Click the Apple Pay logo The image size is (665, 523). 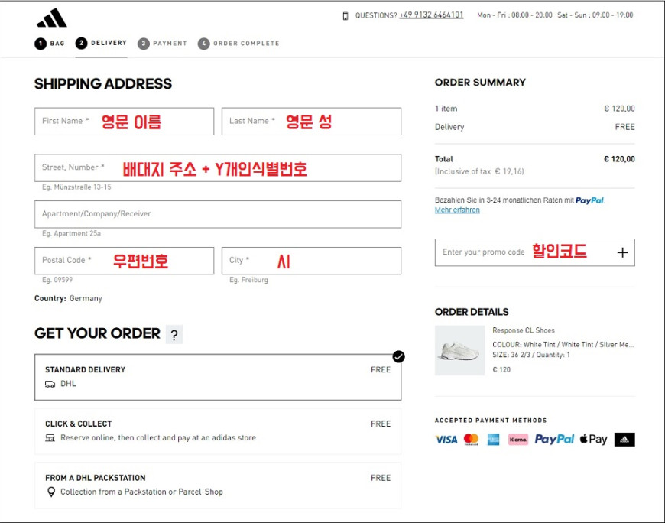593,440
